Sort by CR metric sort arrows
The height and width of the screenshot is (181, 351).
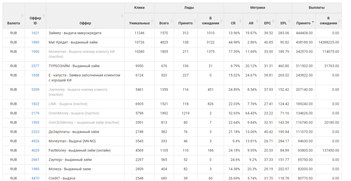point(240,21)
